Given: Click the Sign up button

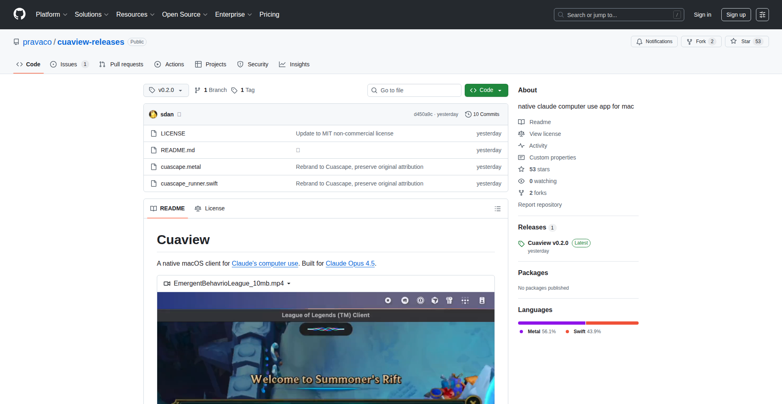Looking at the screenshot, I should pyautogui.click(x=736, y=15).
